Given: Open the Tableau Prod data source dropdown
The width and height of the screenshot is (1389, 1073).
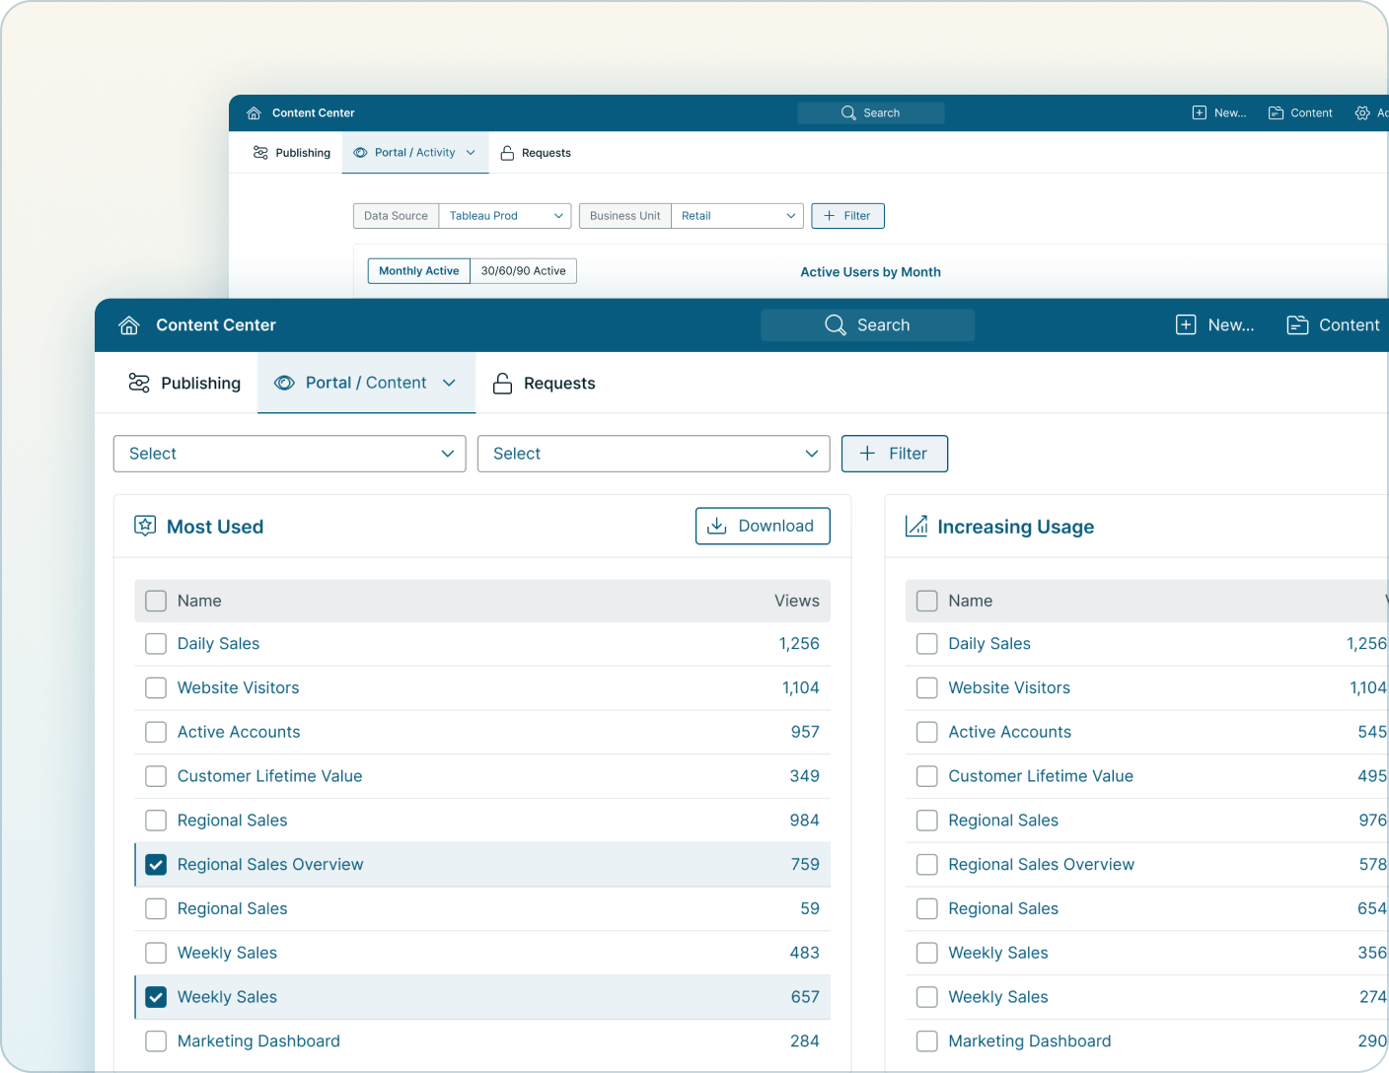Looking at the screenshot, I should (x=504, y=215).
